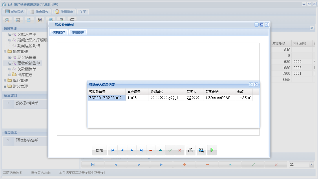Select 现金销售单 in the tree
The image size is (318, 179).
27,57
